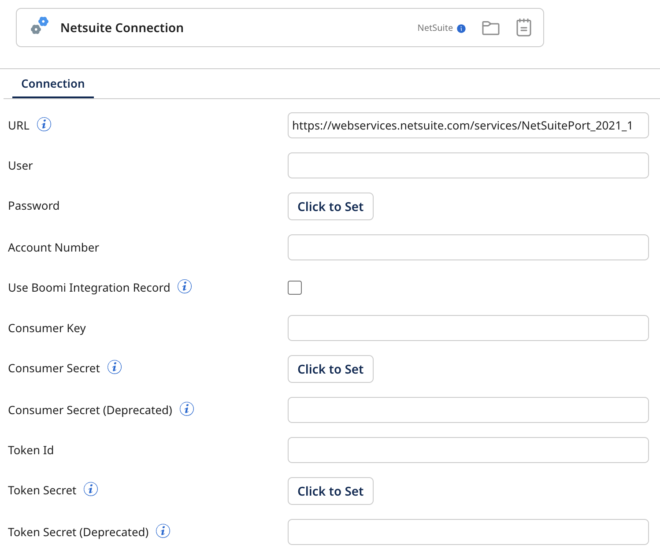The height and width of the screenshot is (556, 660).
Task: Click the revision history notepad icon
Action: (x=523, y=27)
